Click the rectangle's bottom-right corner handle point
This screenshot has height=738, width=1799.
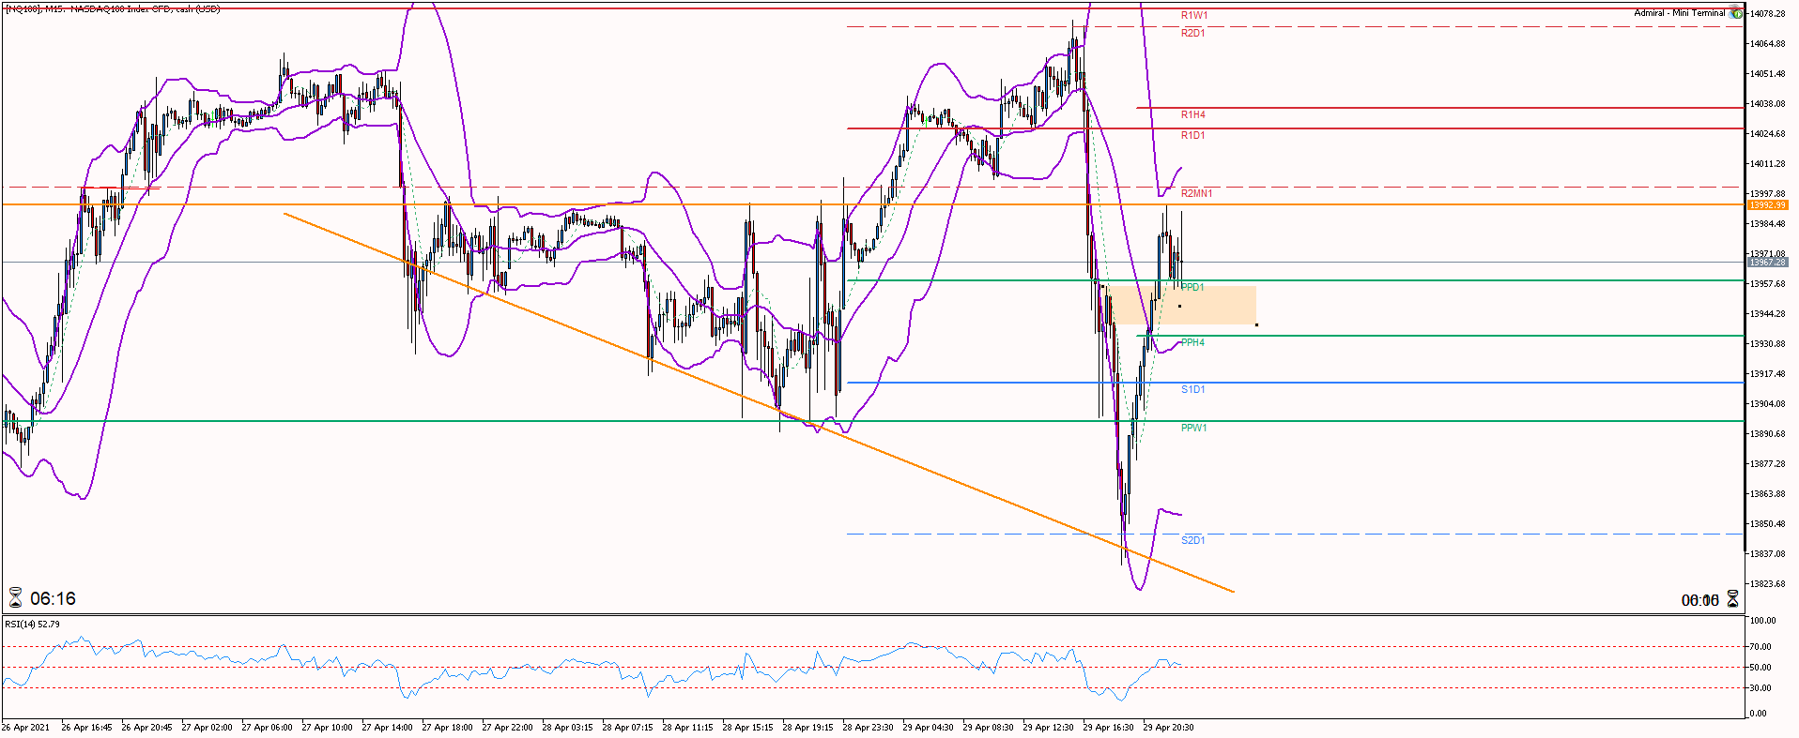point(1256,324)
